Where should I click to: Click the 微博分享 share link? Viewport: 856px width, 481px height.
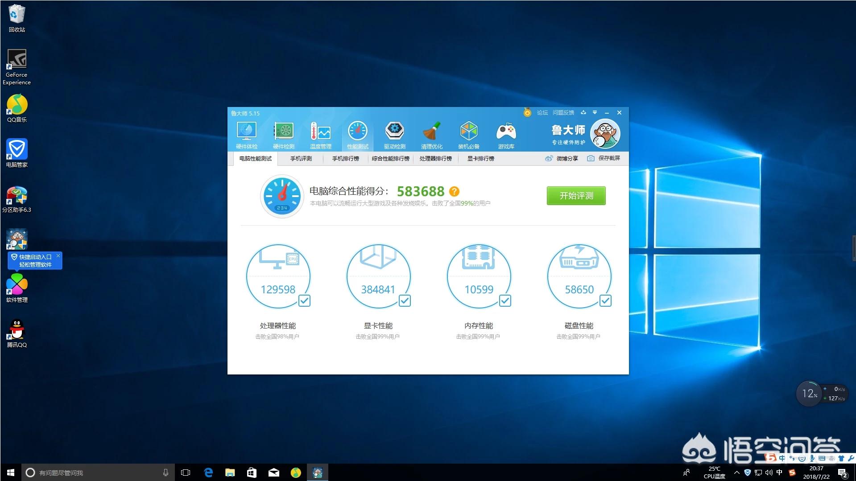(562, 159)
